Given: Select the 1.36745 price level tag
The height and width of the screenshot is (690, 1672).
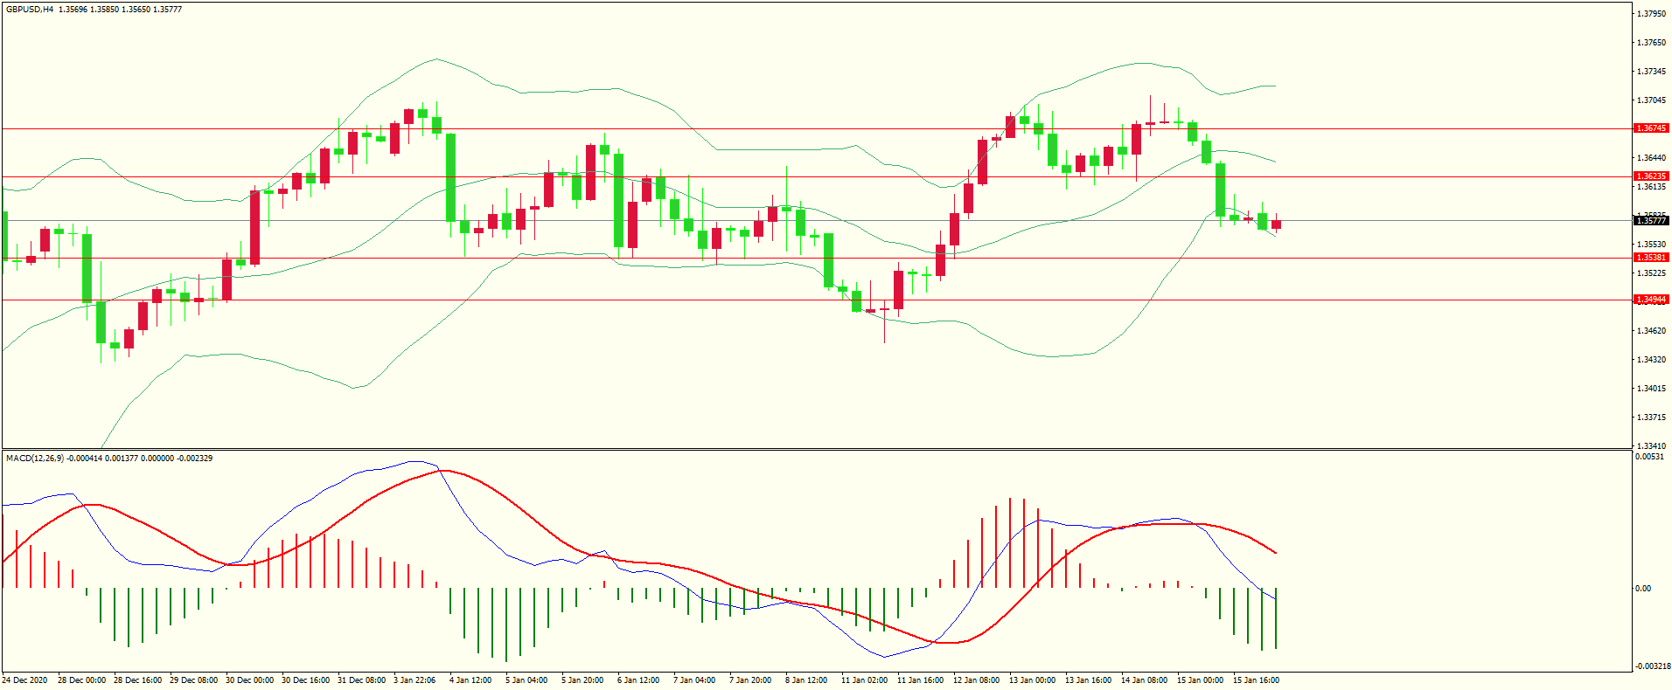Looking at the screenshot, I should coord(1651,128).
